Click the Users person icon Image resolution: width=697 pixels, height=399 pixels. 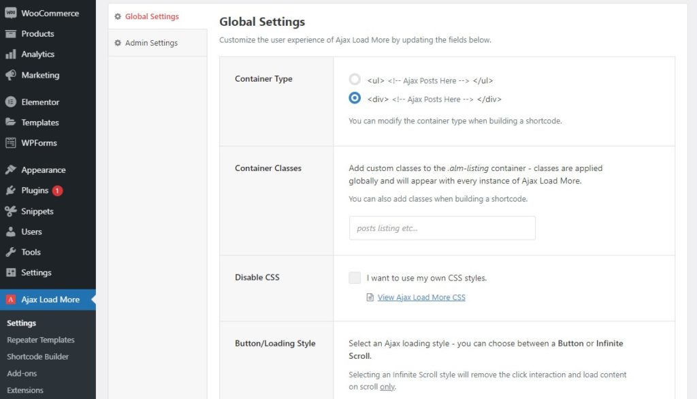11,232
